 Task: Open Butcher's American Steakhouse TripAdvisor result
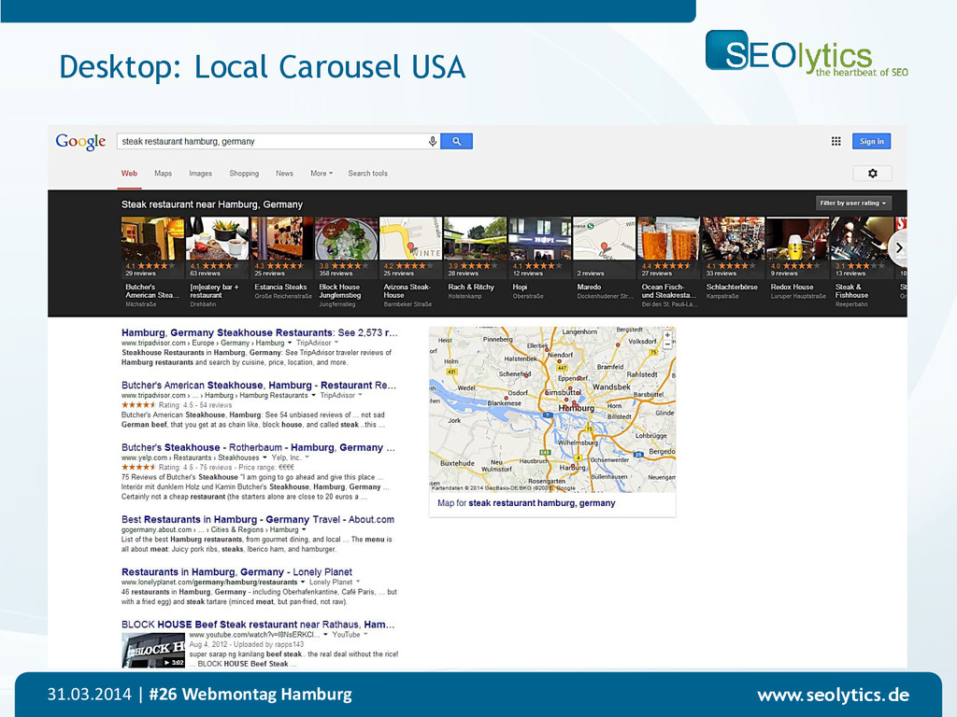pos(259,386)
